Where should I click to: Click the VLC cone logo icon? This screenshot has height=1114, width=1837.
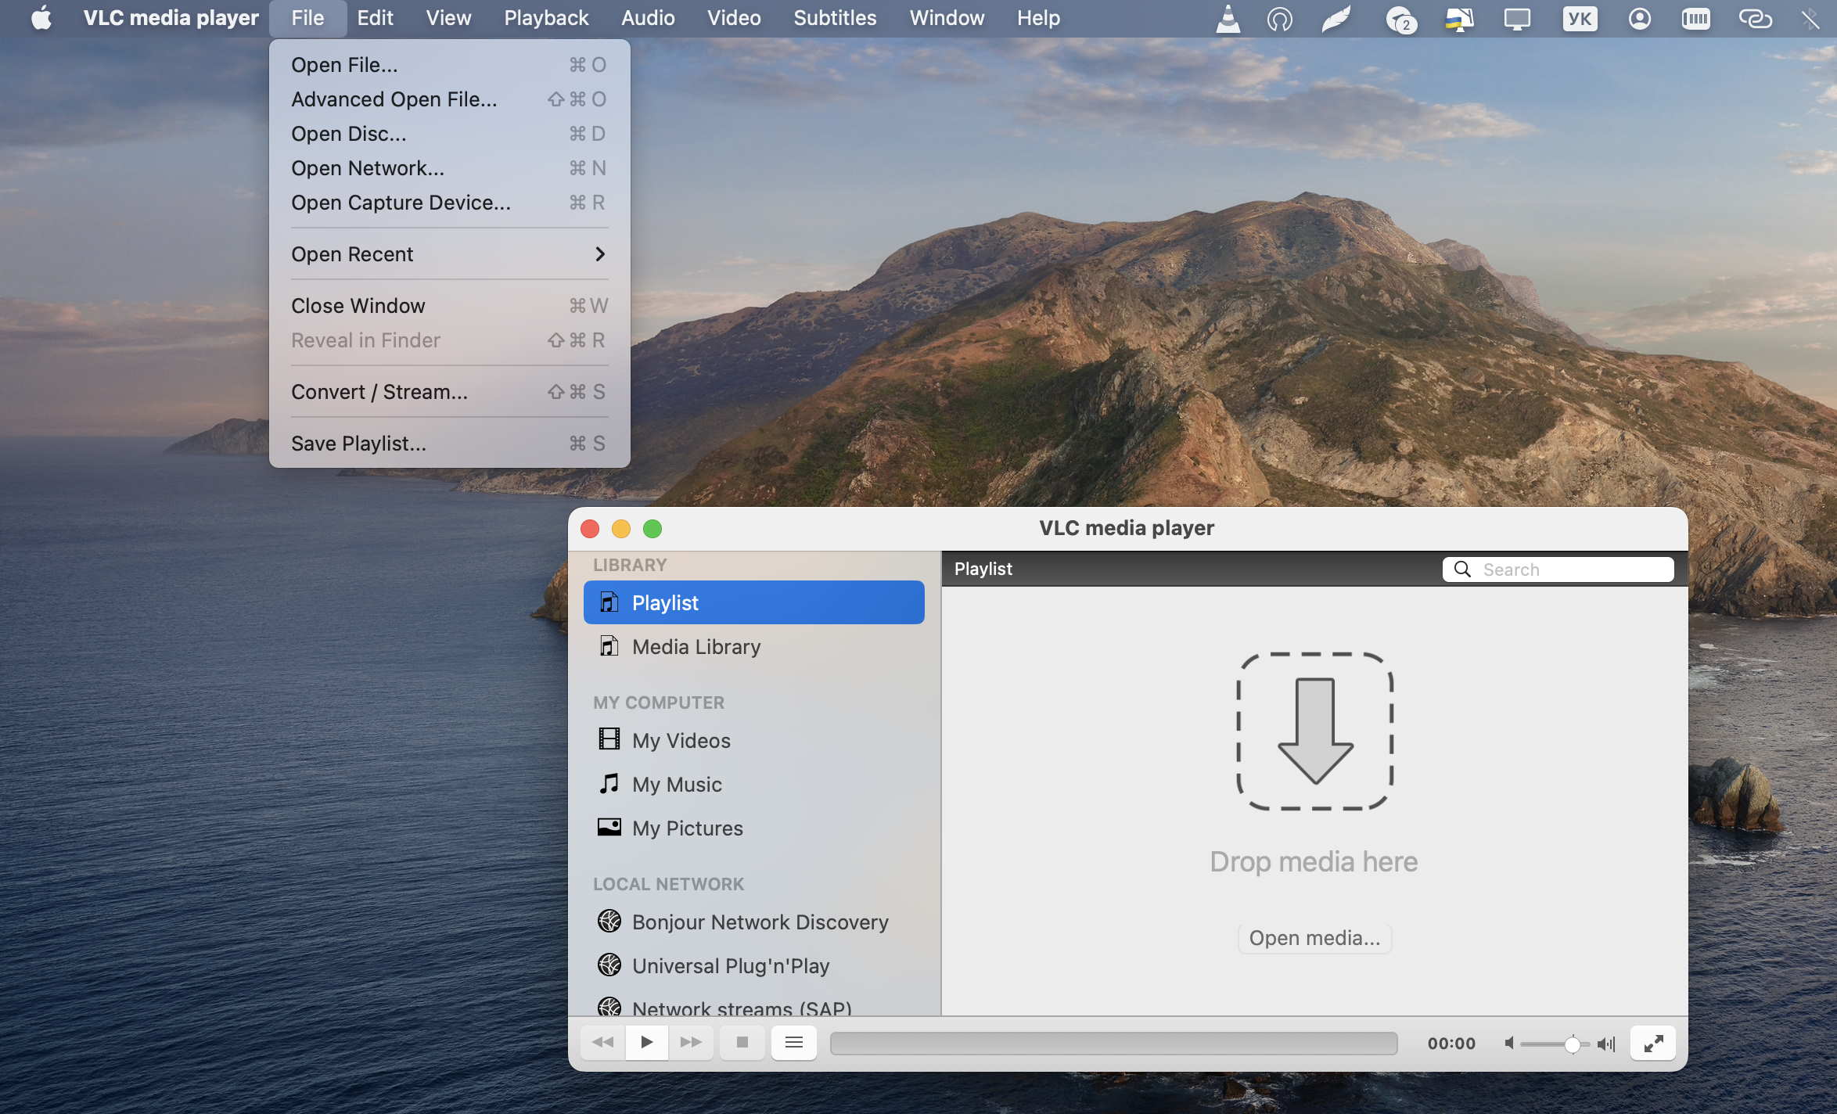(x=1225, y=17)
